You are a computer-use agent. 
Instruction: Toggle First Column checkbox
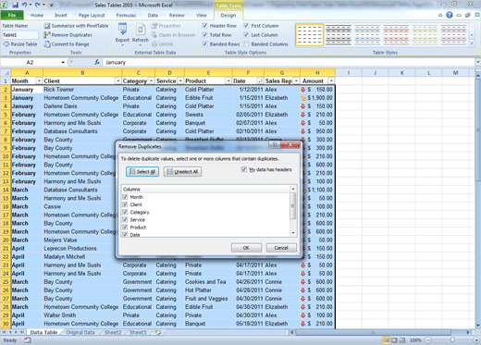246,26
